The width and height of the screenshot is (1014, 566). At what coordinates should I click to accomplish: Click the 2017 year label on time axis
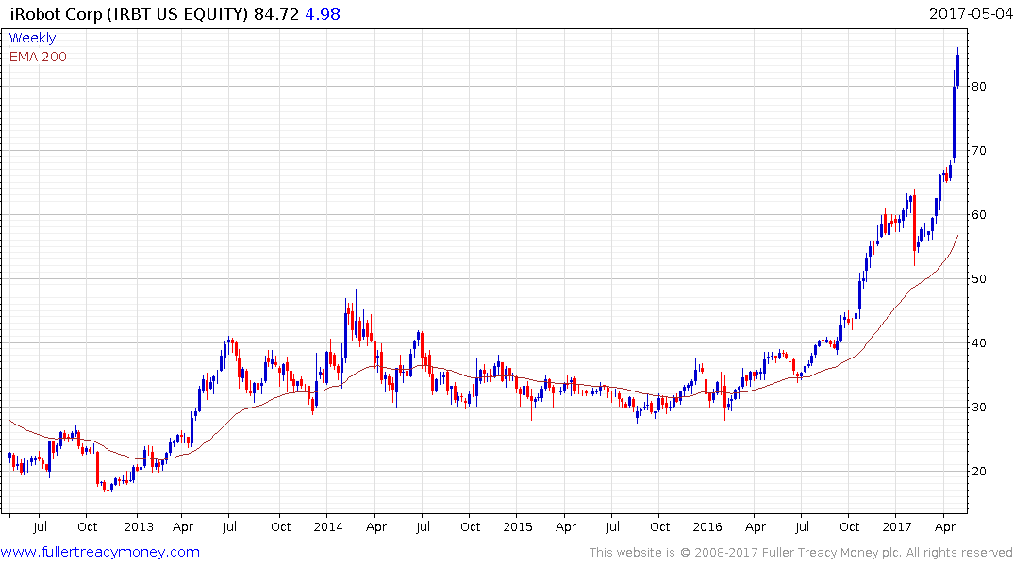(897, 526)
